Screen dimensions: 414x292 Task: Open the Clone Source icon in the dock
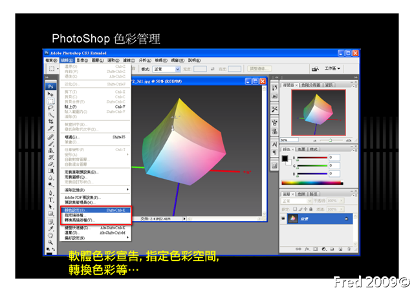pos(274,131)
